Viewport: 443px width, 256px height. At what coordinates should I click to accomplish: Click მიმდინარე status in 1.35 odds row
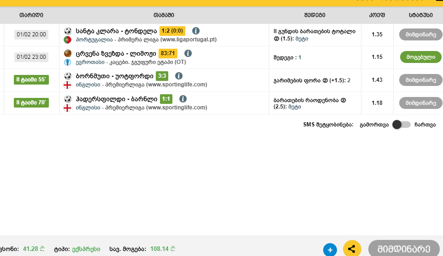click(421, 34)
